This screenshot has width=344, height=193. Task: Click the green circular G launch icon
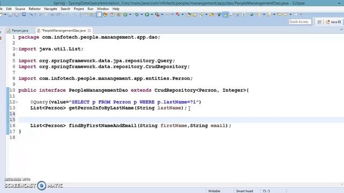(x=125, y=14)
